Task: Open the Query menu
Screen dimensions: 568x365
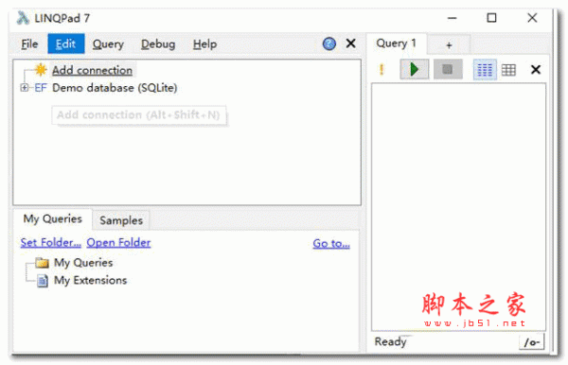Action: tap(108, 44)
